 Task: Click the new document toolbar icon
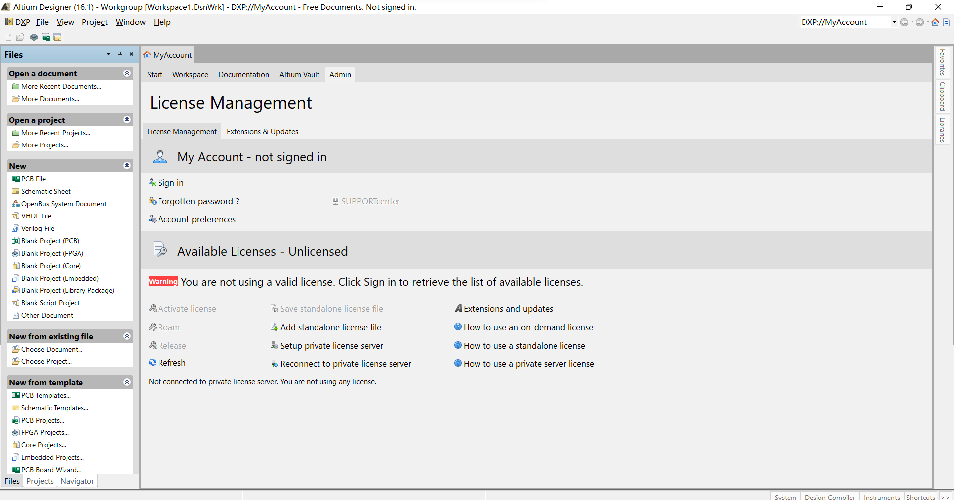pos(8,37)
